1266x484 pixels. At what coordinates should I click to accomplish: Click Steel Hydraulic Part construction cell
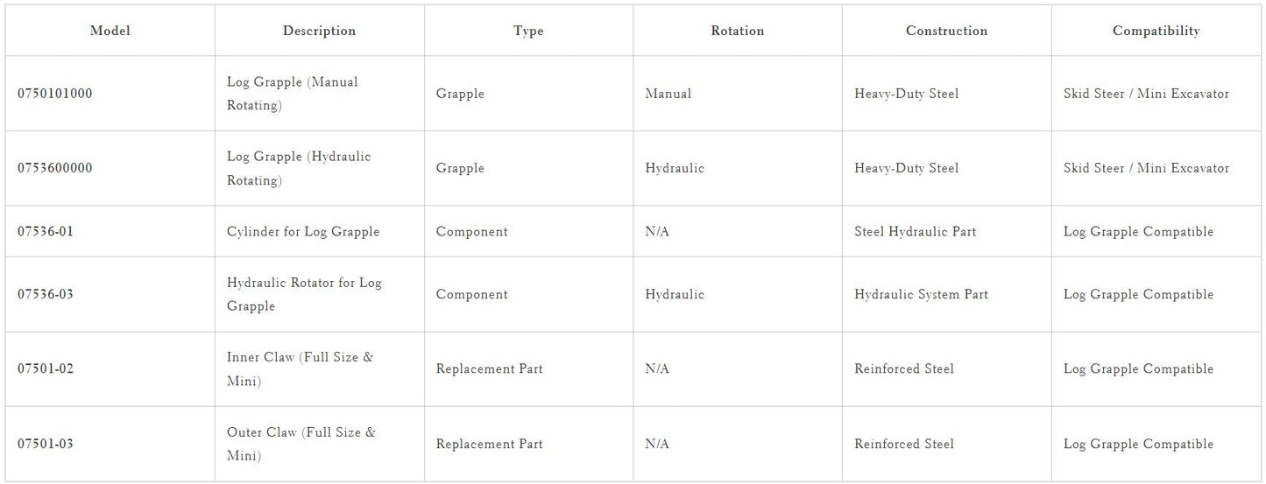click(915, 232)
